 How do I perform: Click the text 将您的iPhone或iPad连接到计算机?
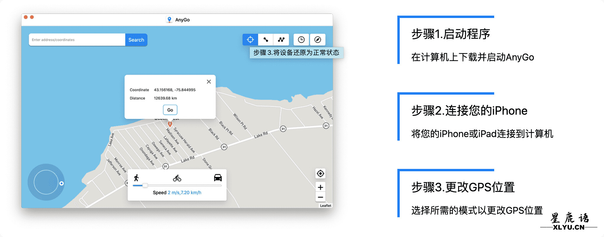pos(482,134)
